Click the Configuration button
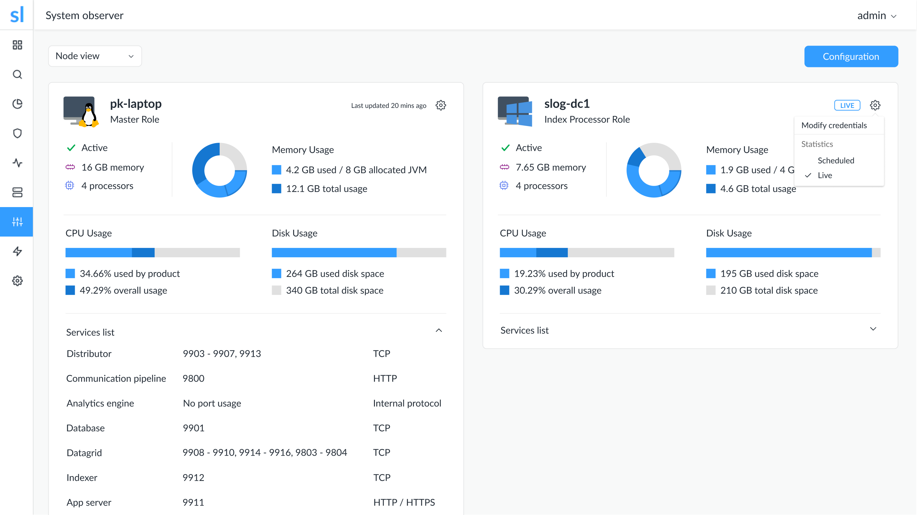The height and width of the screenshot is (515, 917). point(851,56)
